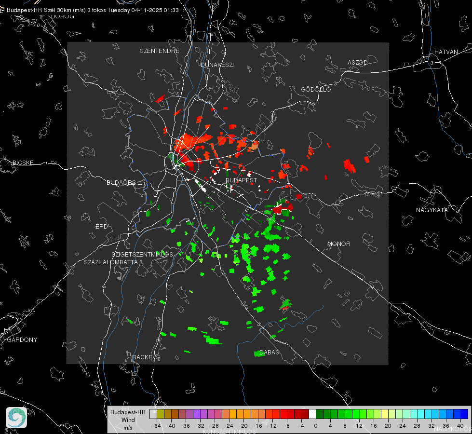
Task: Click the GÁRDONY town label
Action: tap(22, 340)
